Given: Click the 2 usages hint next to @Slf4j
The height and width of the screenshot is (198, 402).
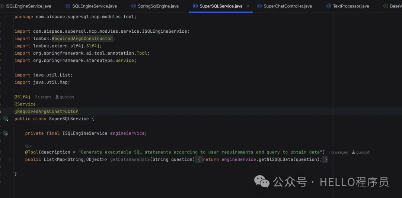Looking at the screenshot, I should point(43,97).
